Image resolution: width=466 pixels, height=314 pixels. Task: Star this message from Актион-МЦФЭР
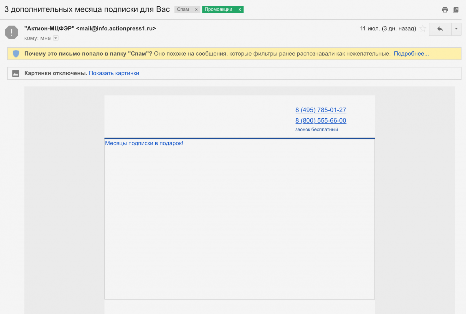click(423, 28)
